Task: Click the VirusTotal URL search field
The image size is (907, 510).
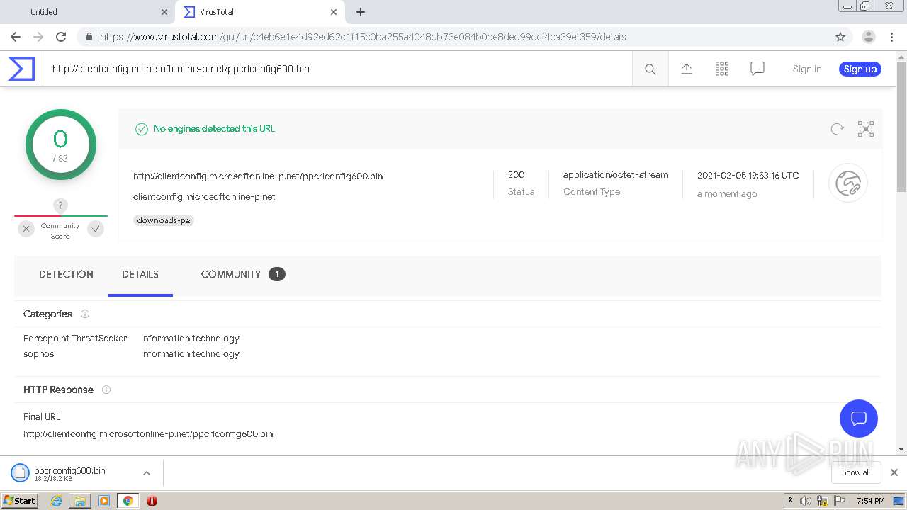Action: pyautogui.click(x=337, y=69)
